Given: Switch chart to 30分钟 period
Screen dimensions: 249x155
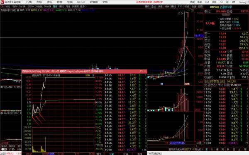Looking at the screenshot, I should tap(39, 7).
